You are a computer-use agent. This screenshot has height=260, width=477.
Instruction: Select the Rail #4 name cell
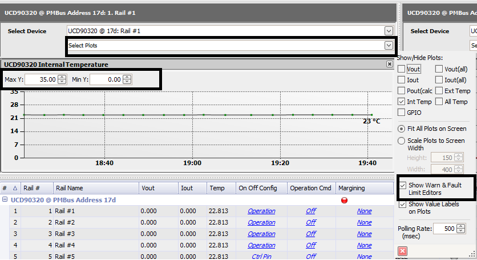pos(96,245)
